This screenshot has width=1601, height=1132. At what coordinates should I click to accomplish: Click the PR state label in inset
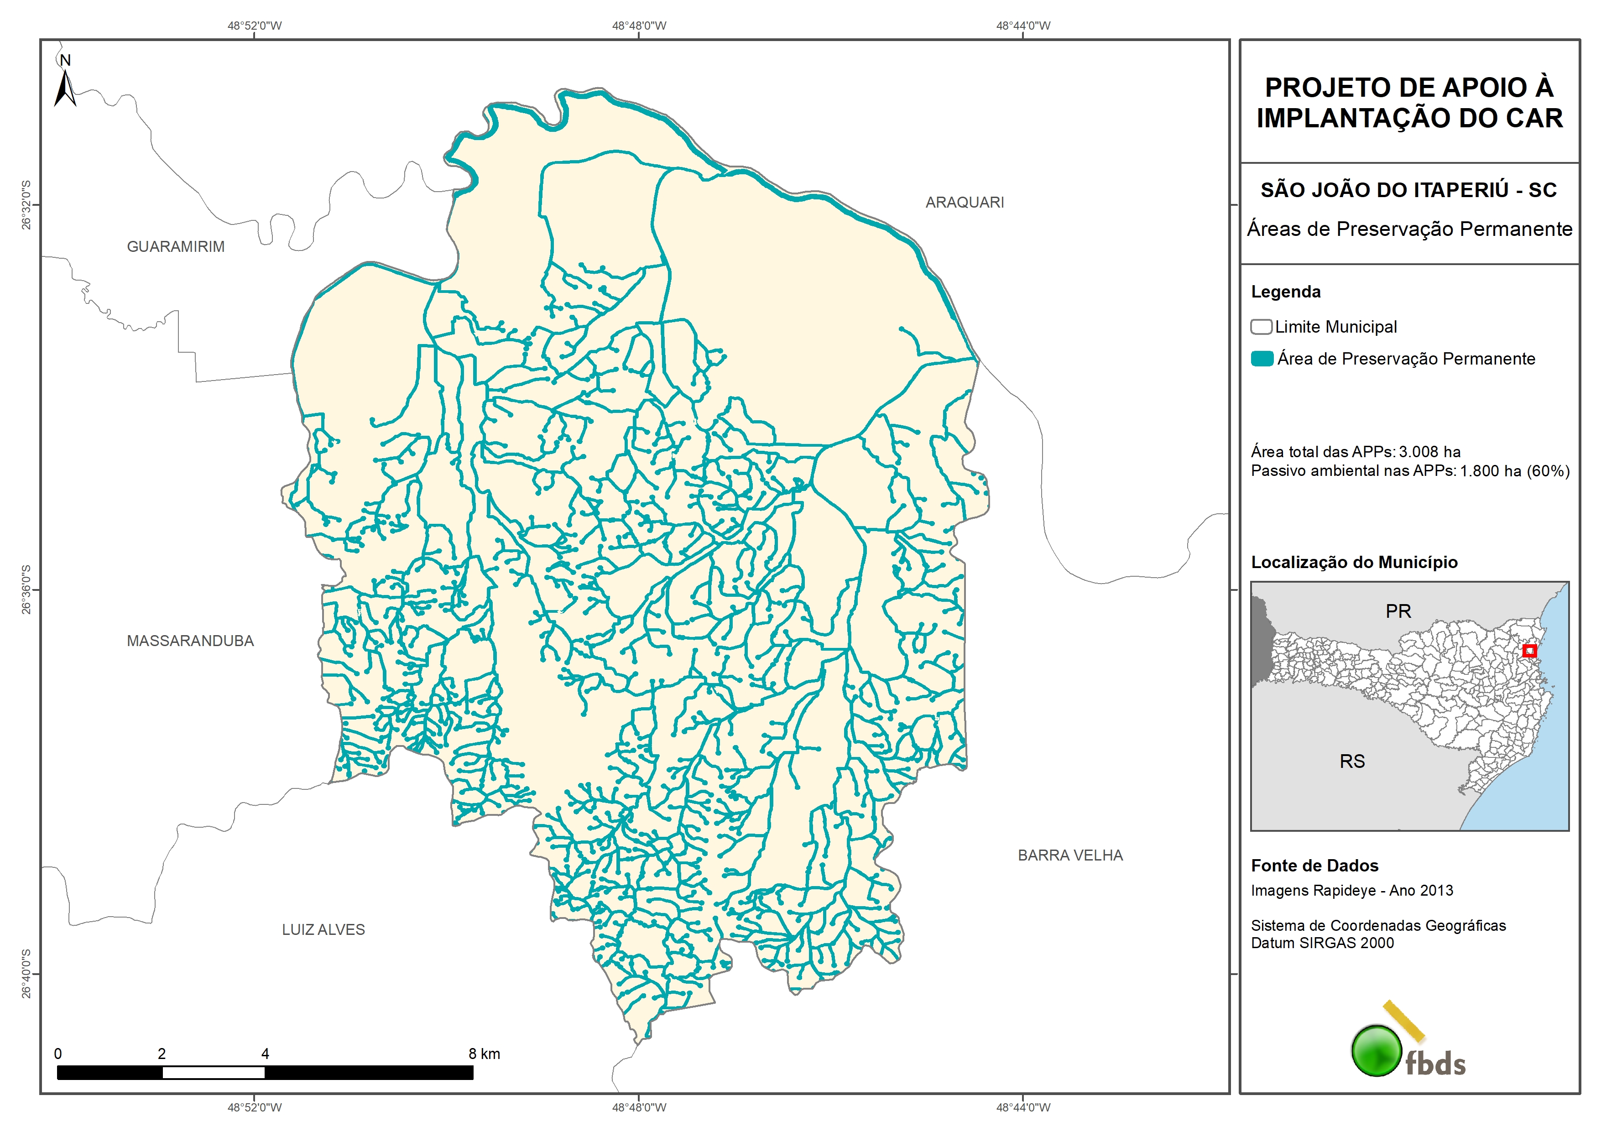tap(1398, 612)
